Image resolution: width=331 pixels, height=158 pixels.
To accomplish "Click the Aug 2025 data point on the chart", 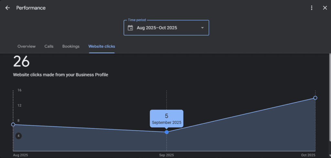I will pos(13,124).
